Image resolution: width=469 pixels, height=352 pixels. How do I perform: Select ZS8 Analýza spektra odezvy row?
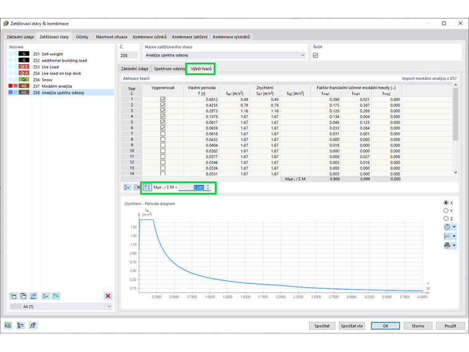tap(60, 93)
